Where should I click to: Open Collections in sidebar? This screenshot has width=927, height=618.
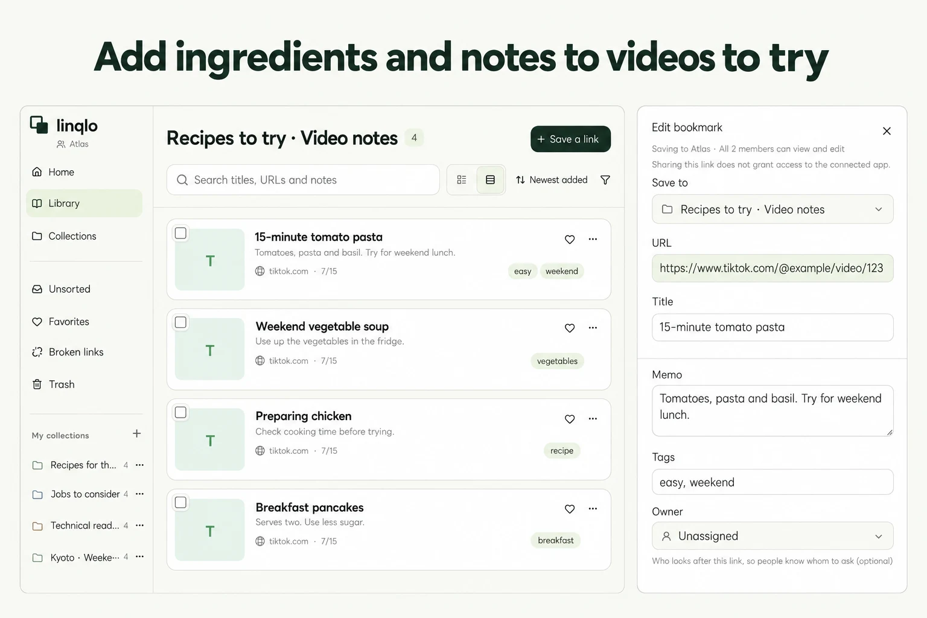[84, 236]
